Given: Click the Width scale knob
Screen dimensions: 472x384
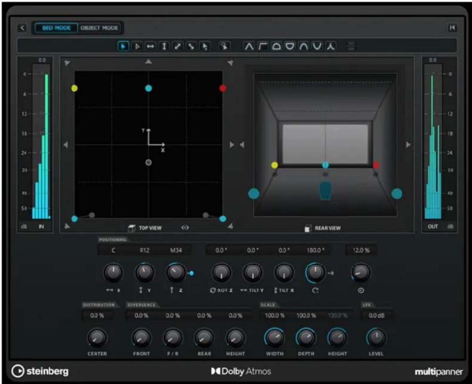Looking at the screenshot, I should click(x=275, y=338).
